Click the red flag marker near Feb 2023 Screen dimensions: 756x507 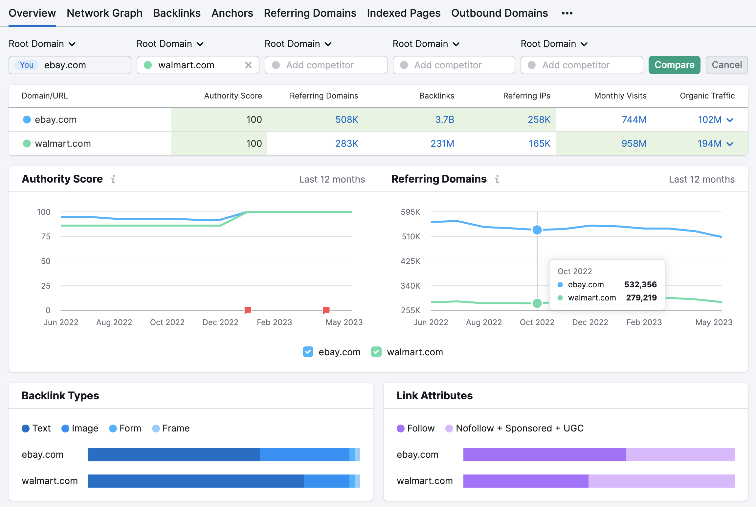pyautogui.click(x=247, y=310)
